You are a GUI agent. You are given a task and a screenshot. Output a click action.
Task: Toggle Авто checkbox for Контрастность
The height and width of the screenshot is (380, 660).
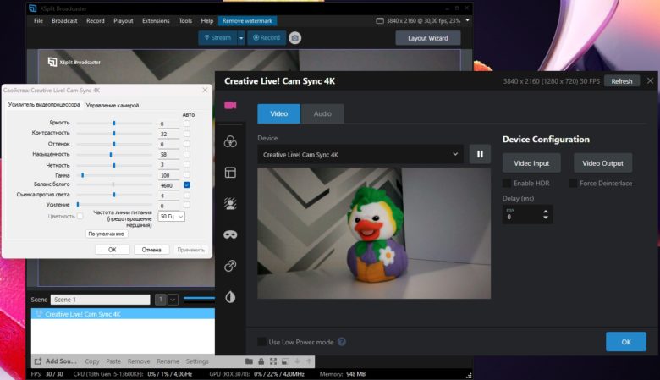click(187, 134)
